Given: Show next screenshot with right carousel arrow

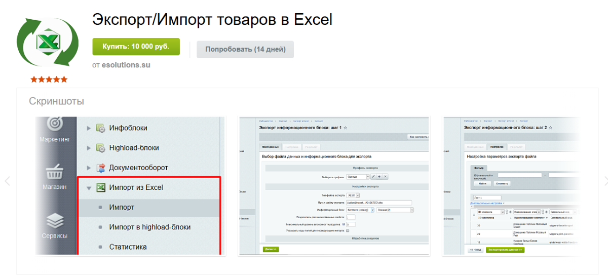Looking at the screenshot, I should [606, 181].
